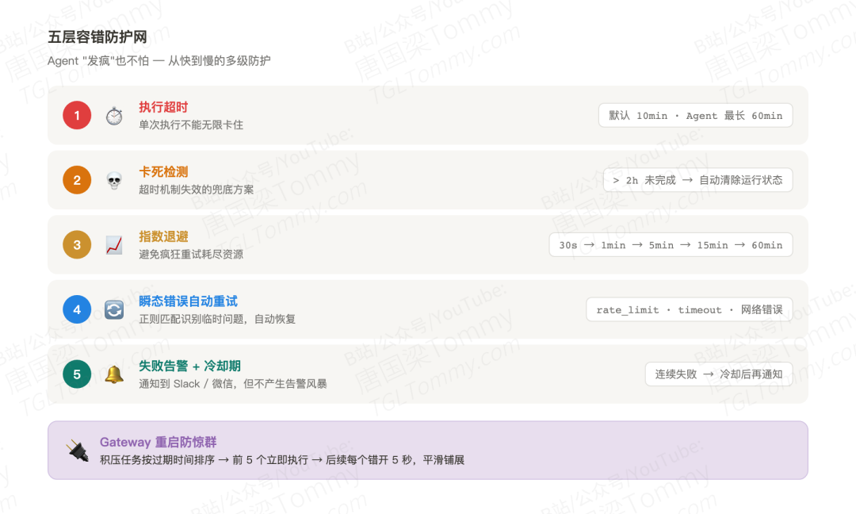This screenshot has width=856, height=514.
Task: Click the text 超时机制失效的兜底方案
Action: click(x=196, y=190)
